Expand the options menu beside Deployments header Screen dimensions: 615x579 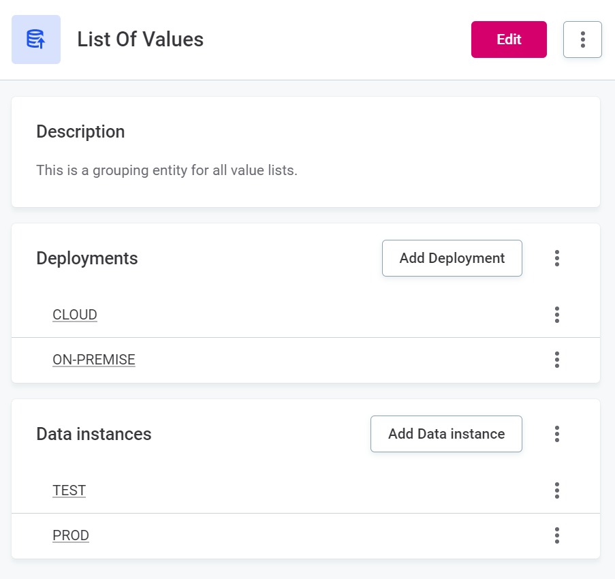tap(556, 258)
